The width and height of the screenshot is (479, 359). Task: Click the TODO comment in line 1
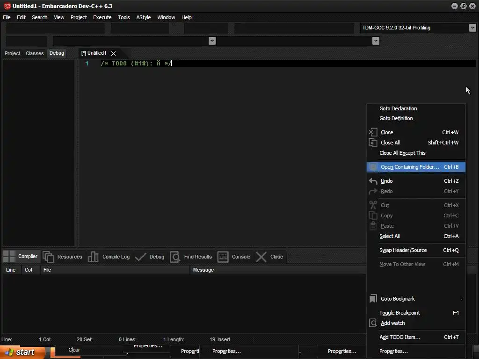pos(136,64)
